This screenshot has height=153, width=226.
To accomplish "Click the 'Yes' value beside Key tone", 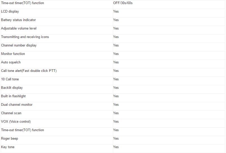I will [116, 147].
